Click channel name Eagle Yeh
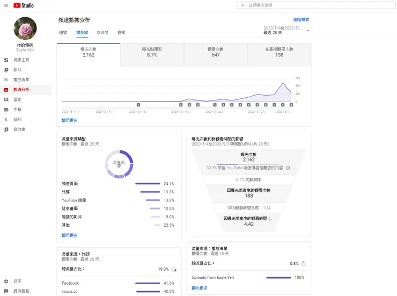 point(25,50)
